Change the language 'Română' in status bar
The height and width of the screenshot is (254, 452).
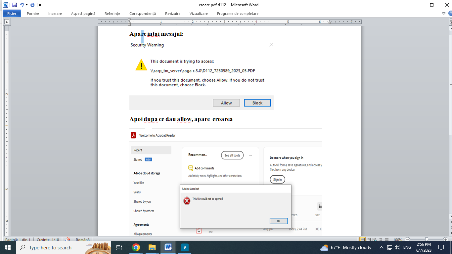pyautogui.click(x=83, y=240)
